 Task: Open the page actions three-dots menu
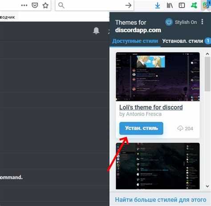(24, 5)
